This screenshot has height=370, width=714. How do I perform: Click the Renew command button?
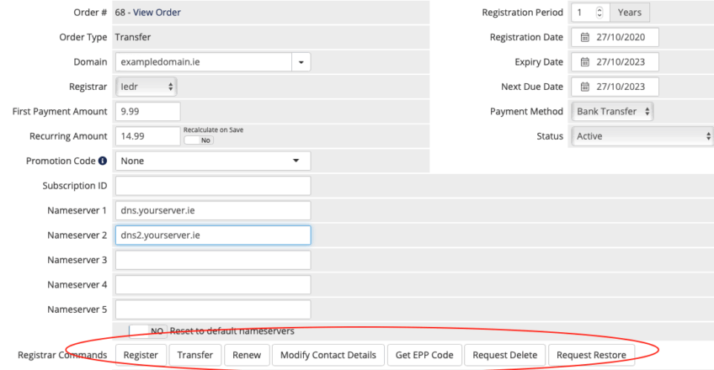click(247, 355)
